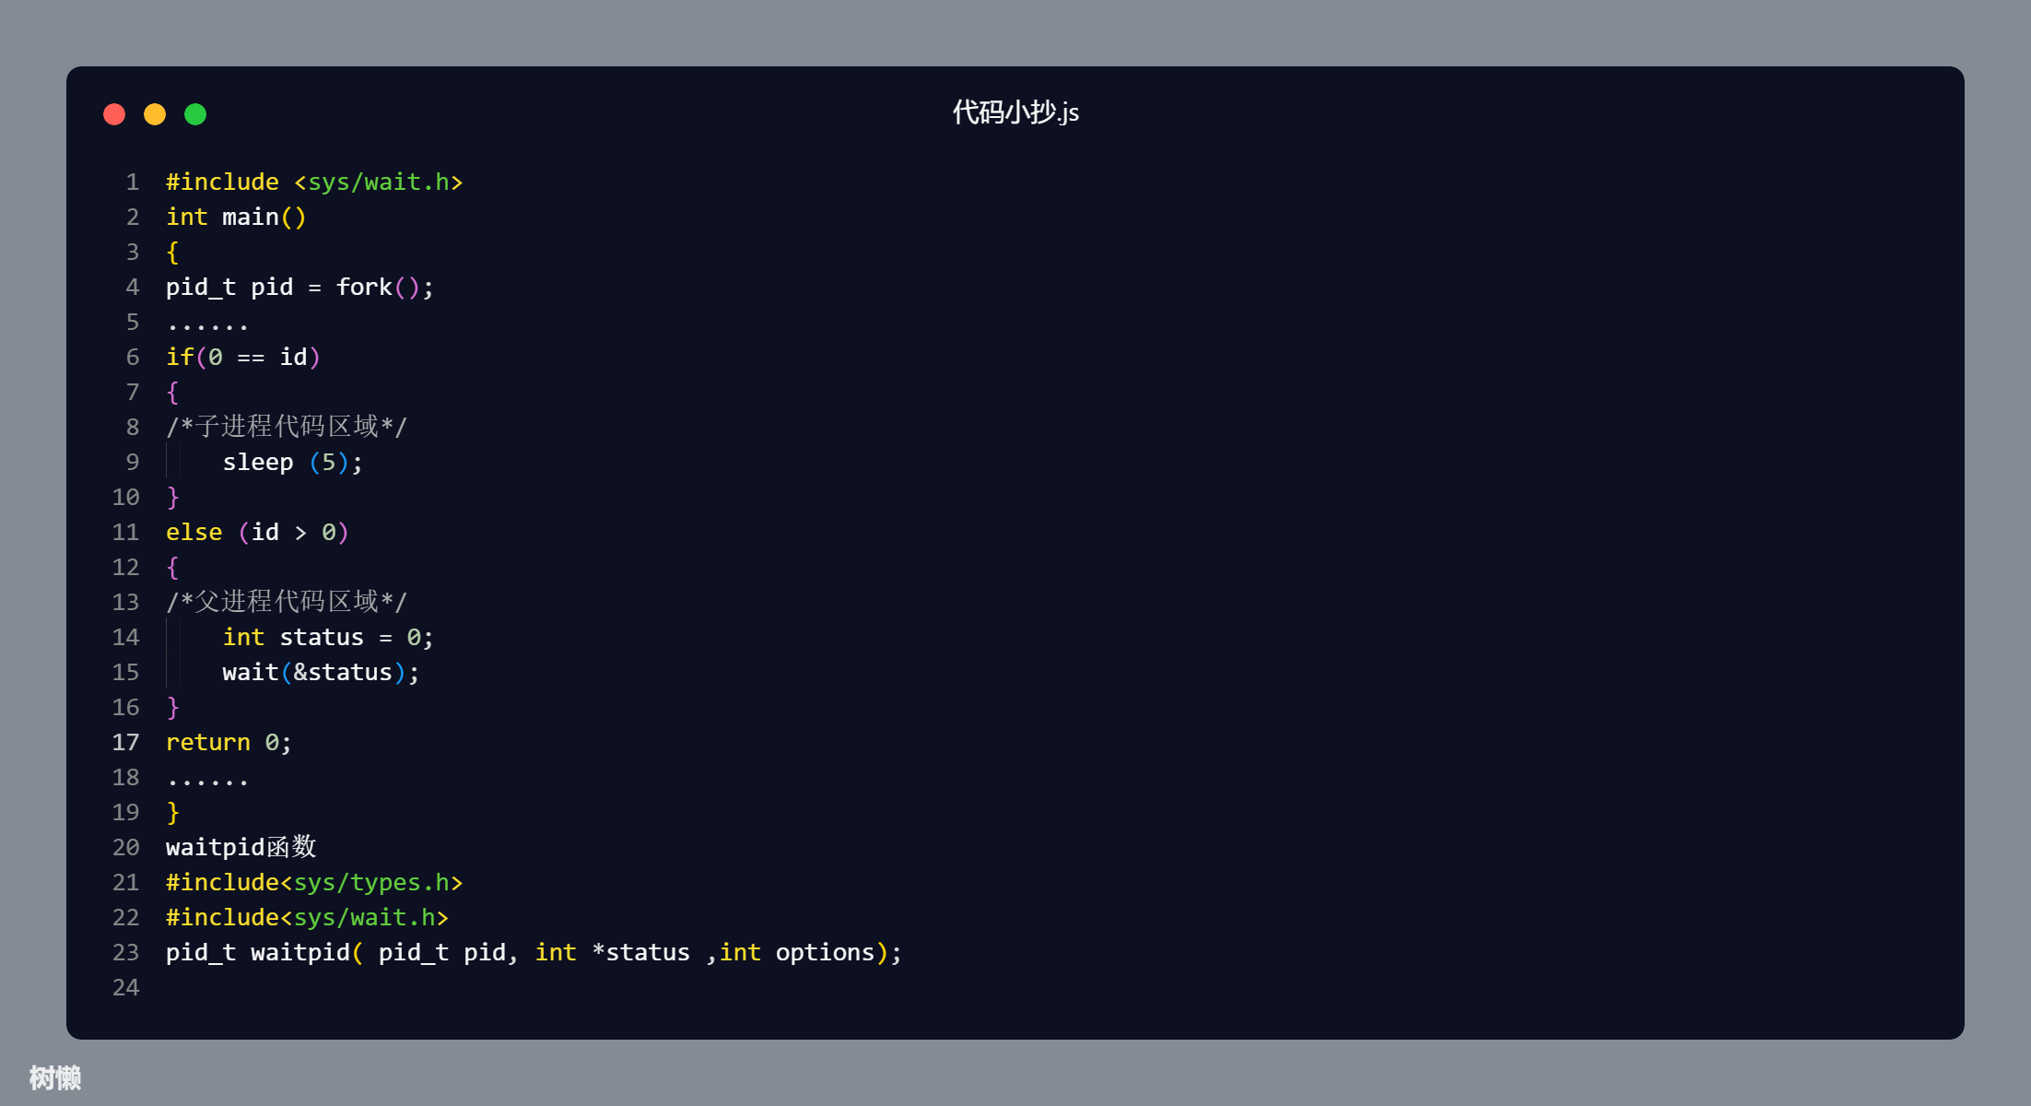Click line number 24
The width and height of the screenshot is (2031, 1106).
point(126,988)
